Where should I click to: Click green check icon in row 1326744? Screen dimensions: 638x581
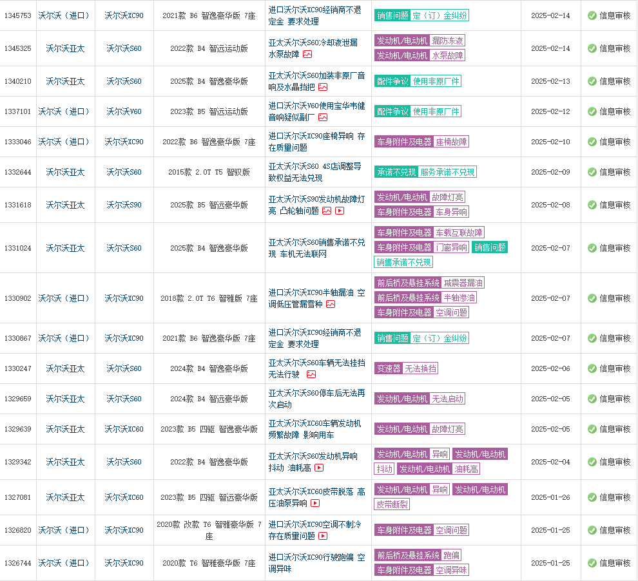pyautogui.click(x=592, y=563)
